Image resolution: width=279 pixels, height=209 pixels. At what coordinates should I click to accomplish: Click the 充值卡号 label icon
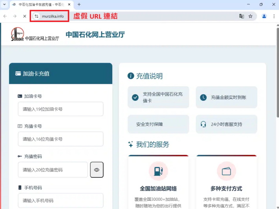coord(20,126)
